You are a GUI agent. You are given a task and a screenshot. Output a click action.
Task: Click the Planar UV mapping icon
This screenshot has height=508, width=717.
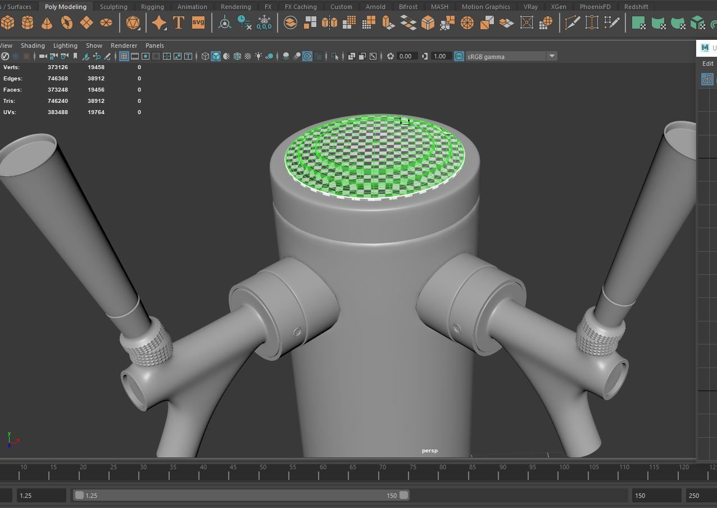tap(638, 22)
